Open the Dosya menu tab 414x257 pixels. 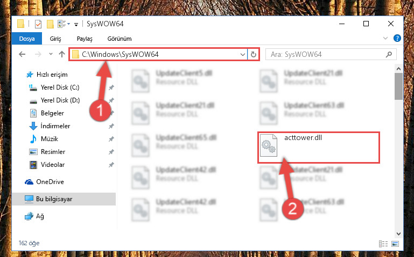(27, 39)
